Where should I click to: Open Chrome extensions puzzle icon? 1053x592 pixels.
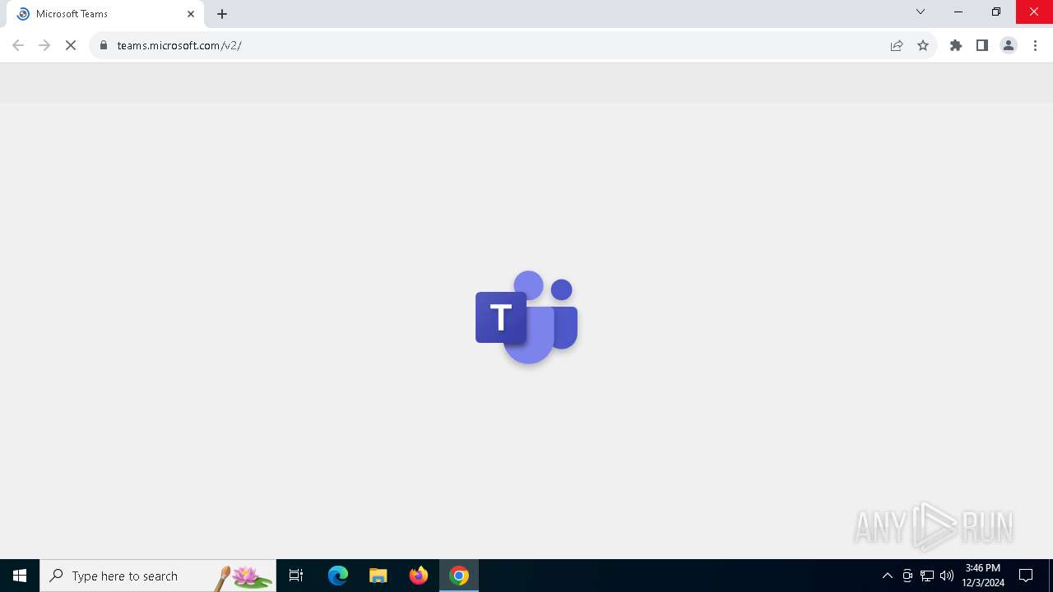tap(956, 45)
